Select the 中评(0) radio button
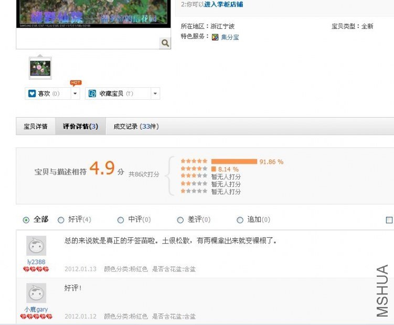 (x=121, y=220)
